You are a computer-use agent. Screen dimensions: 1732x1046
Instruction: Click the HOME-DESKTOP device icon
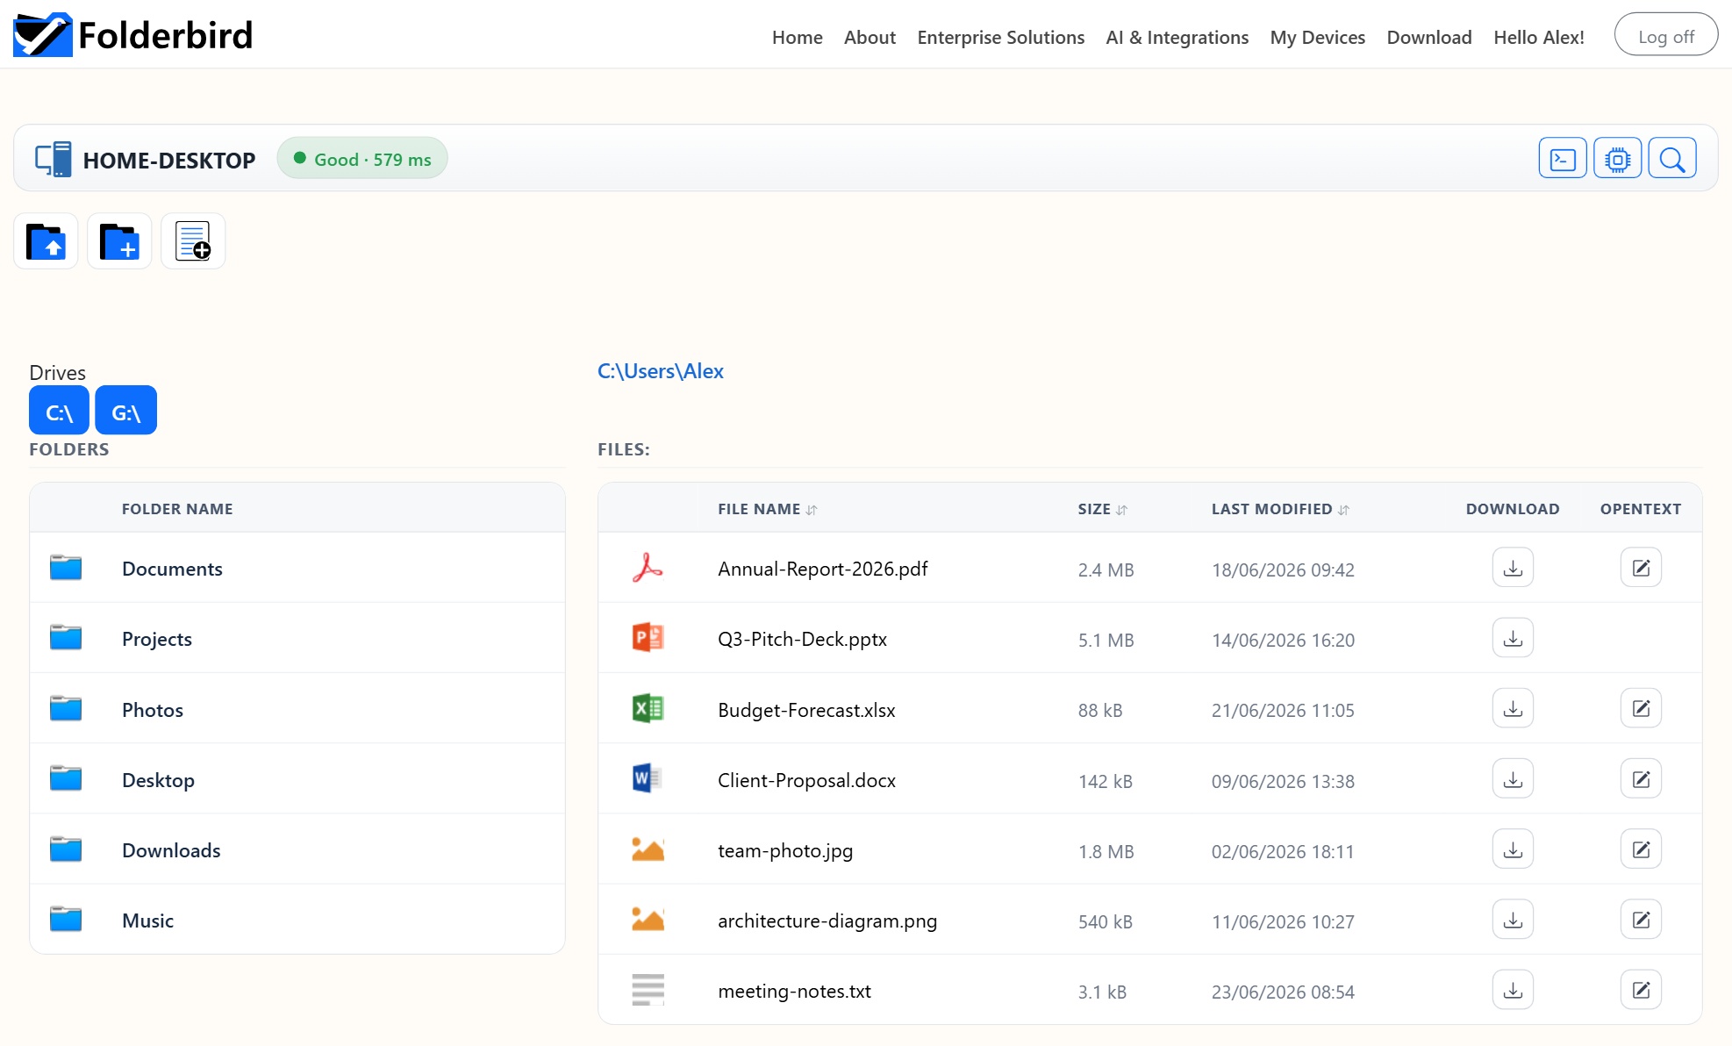click(54, 160)
